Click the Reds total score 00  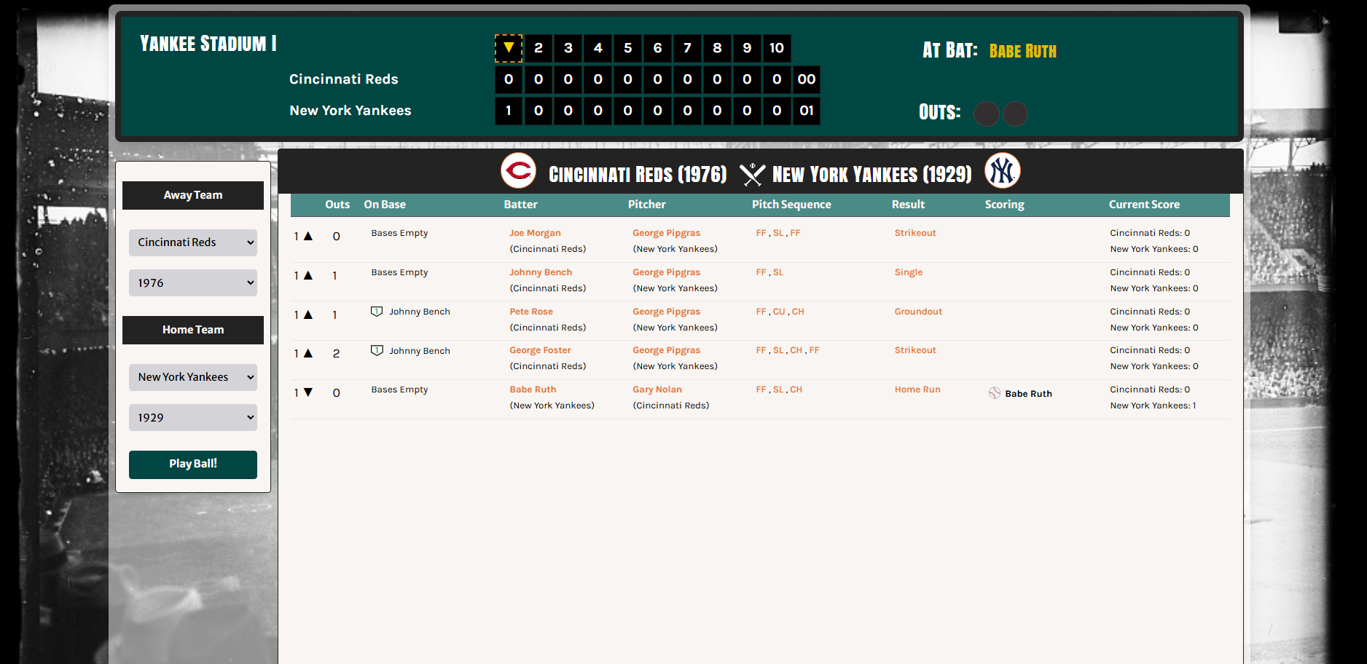806,79
